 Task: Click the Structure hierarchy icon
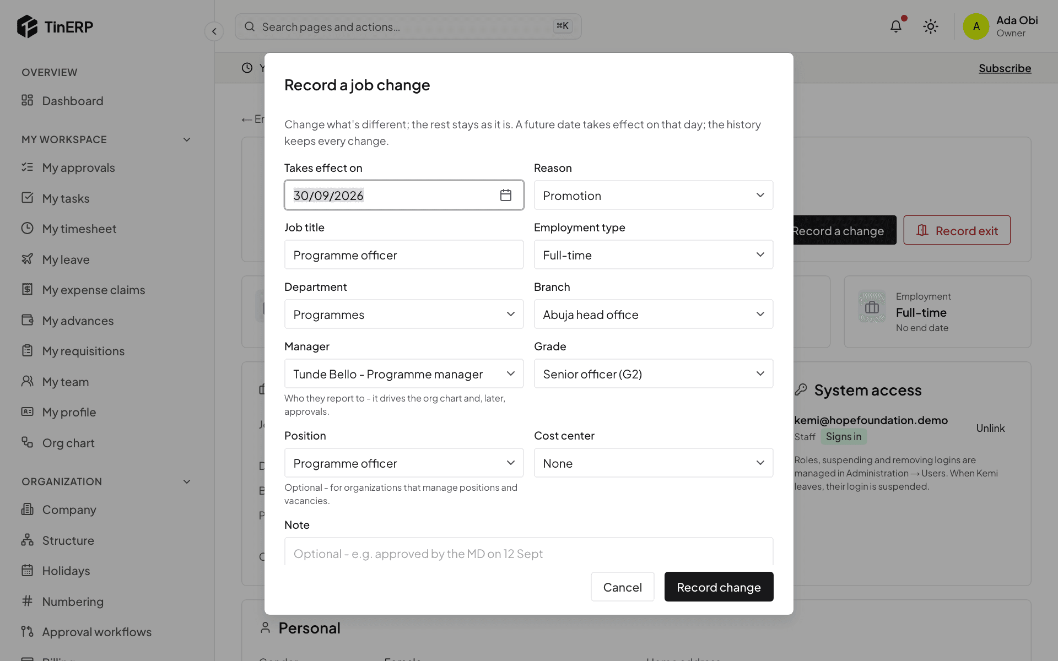[x=28, y=540]
